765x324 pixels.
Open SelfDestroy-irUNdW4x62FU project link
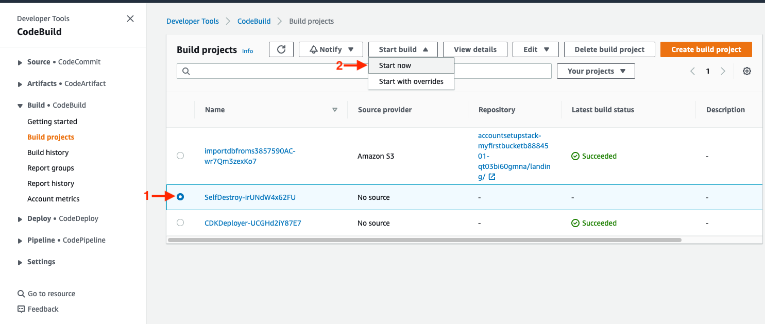click(250, 197)
